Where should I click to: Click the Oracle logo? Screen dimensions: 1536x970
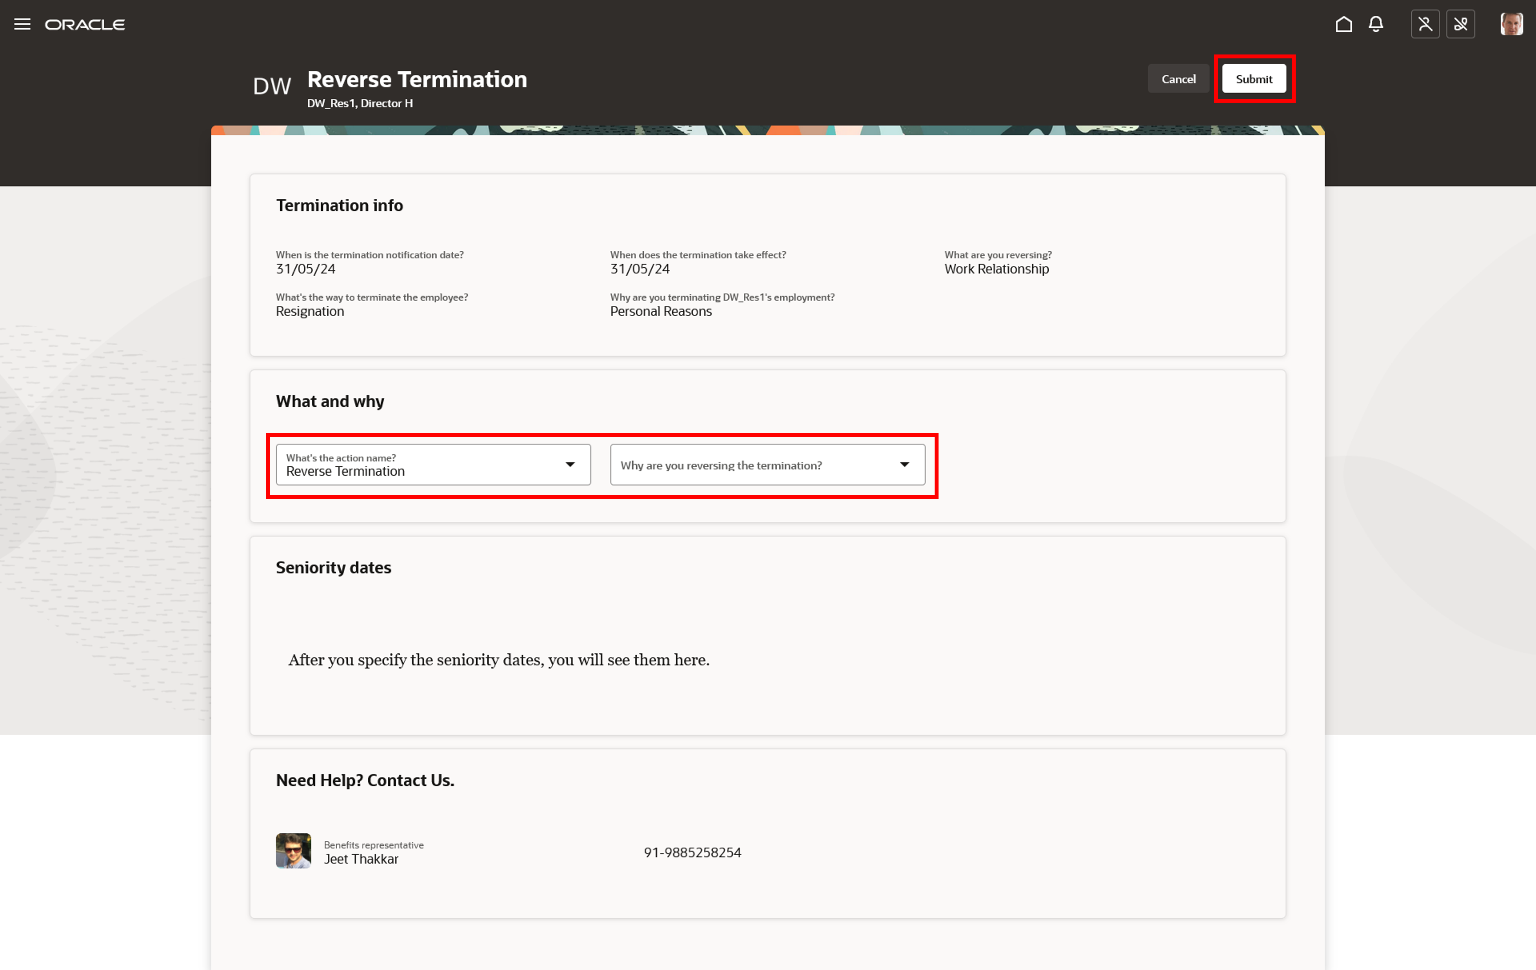coord(85,24)
